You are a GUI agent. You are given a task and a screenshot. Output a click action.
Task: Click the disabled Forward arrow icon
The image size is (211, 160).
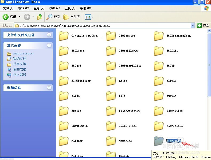click(x=27, y=17)
